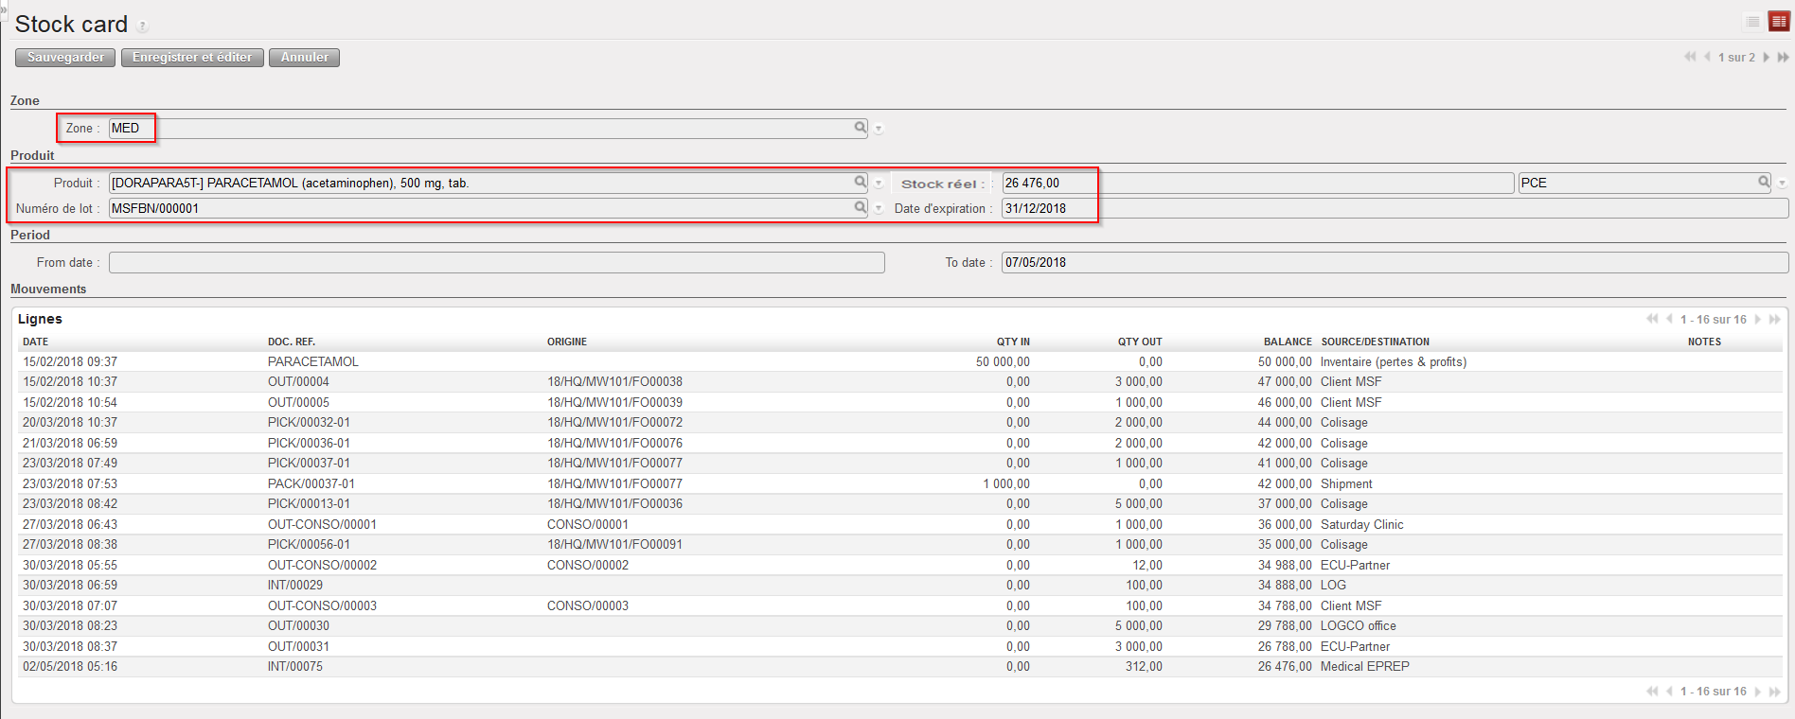The height and width of the screenshot is (719, 1795).
Task: Expand dropdown arrow beside PCE field
Action: [x=1783, y=183]
